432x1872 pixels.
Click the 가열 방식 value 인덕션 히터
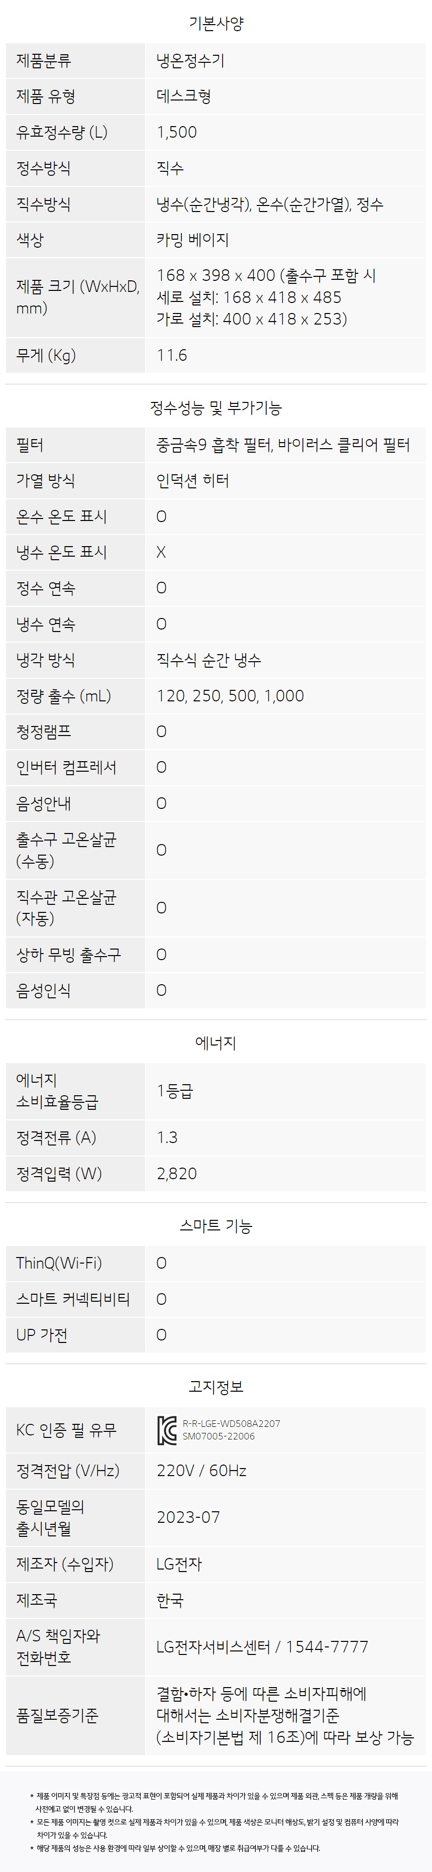tap(193, 480)
